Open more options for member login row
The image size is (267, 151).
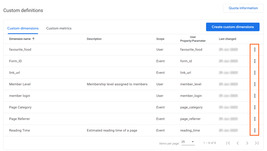click(x=255, y=96)
